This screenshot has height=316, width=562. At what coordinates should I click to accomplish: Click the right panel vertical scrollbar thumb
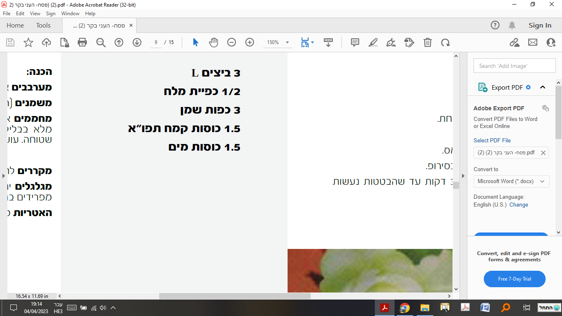[x=558, y=112]
